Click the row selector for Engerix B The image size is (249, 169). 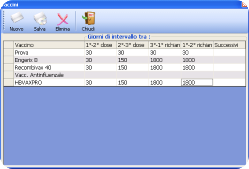point(9,60)
